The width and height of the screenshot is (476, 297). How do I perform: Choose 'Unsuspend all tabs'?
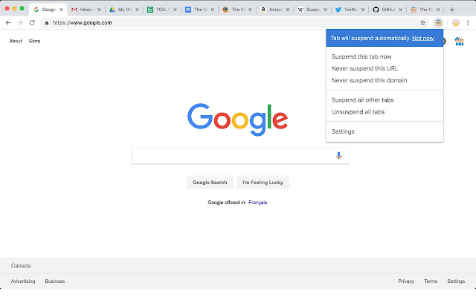[x=358, y=112]
